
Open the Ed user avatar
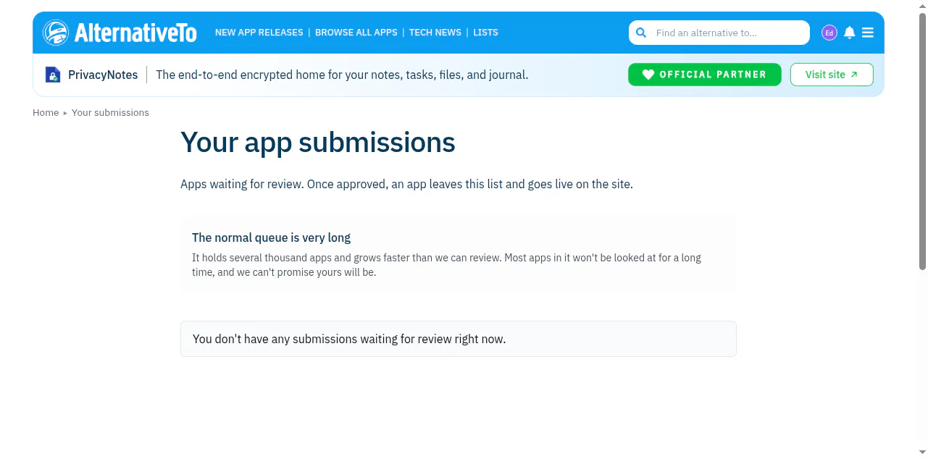tap(829, 33)
